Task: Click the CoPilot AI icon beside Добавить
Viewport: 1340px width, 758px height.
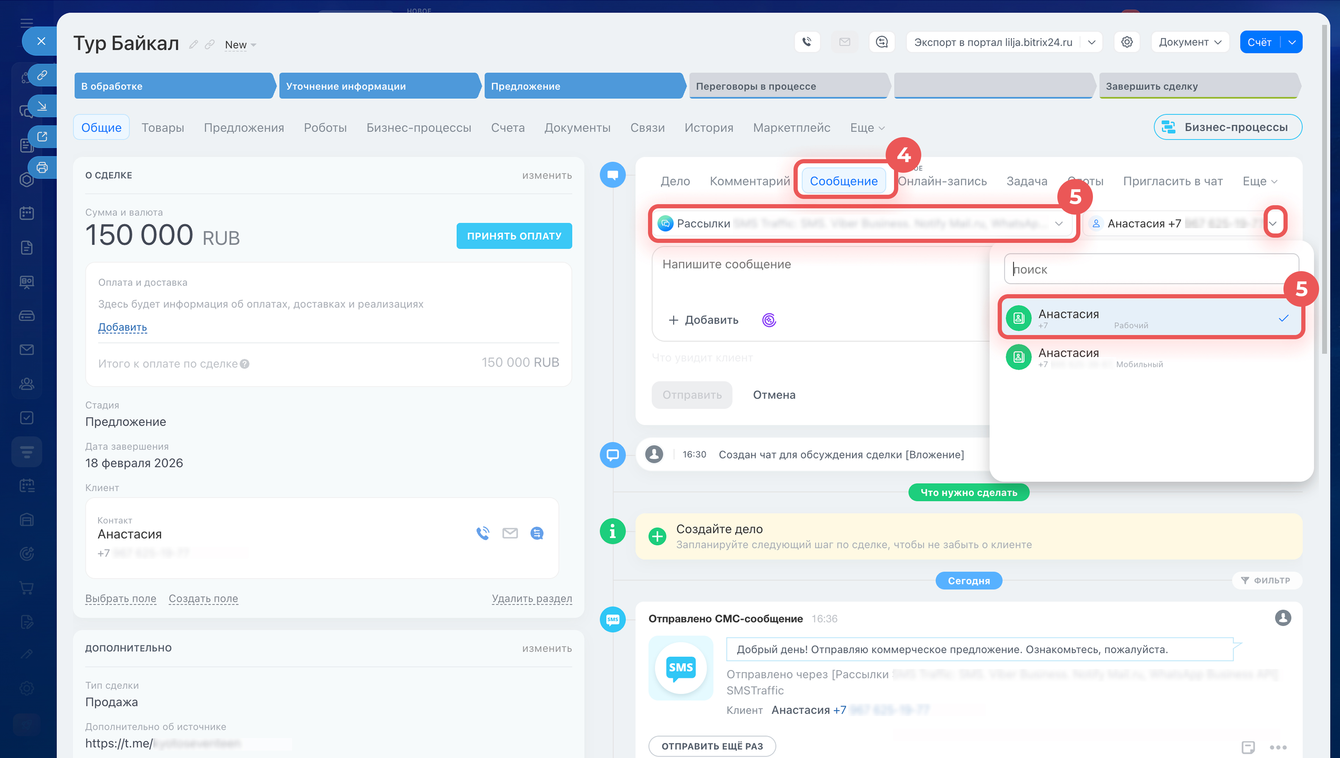Action: [x=769, y=320]
